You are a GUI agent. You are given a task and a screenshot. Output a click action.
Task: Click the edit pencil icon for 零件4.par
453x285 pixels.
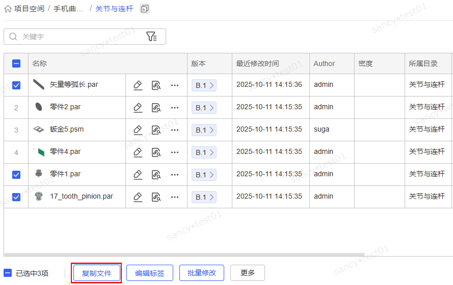point(138,152)
